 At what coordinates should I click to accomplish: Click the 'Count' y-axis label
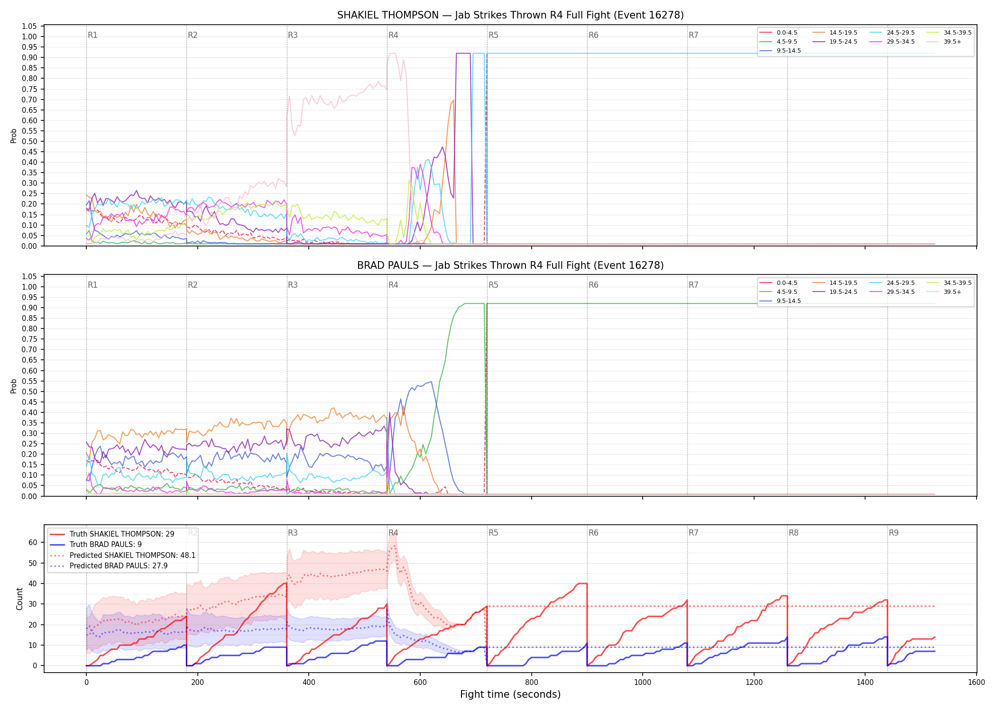click(19, 599)
